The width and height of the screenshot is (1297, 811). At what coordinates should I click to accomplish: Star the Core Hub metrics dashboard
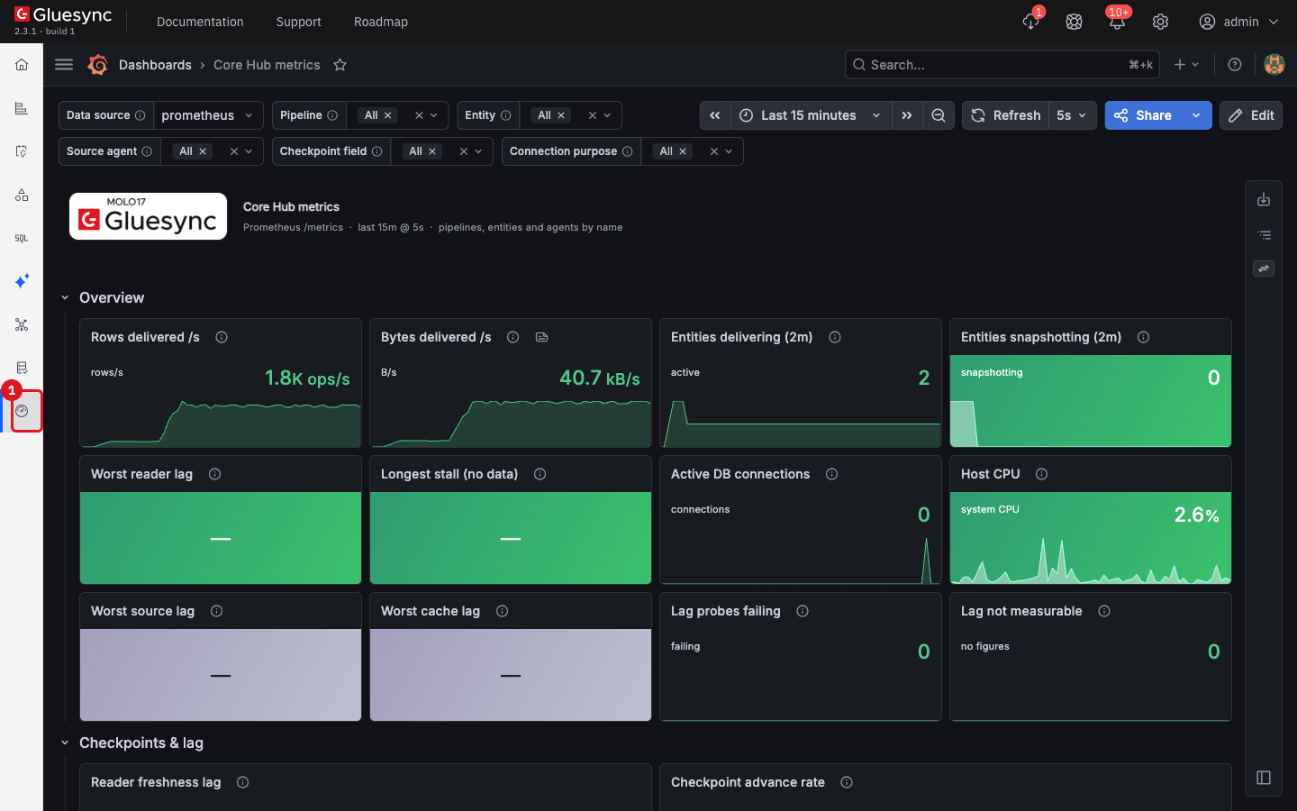pos(340,65)
